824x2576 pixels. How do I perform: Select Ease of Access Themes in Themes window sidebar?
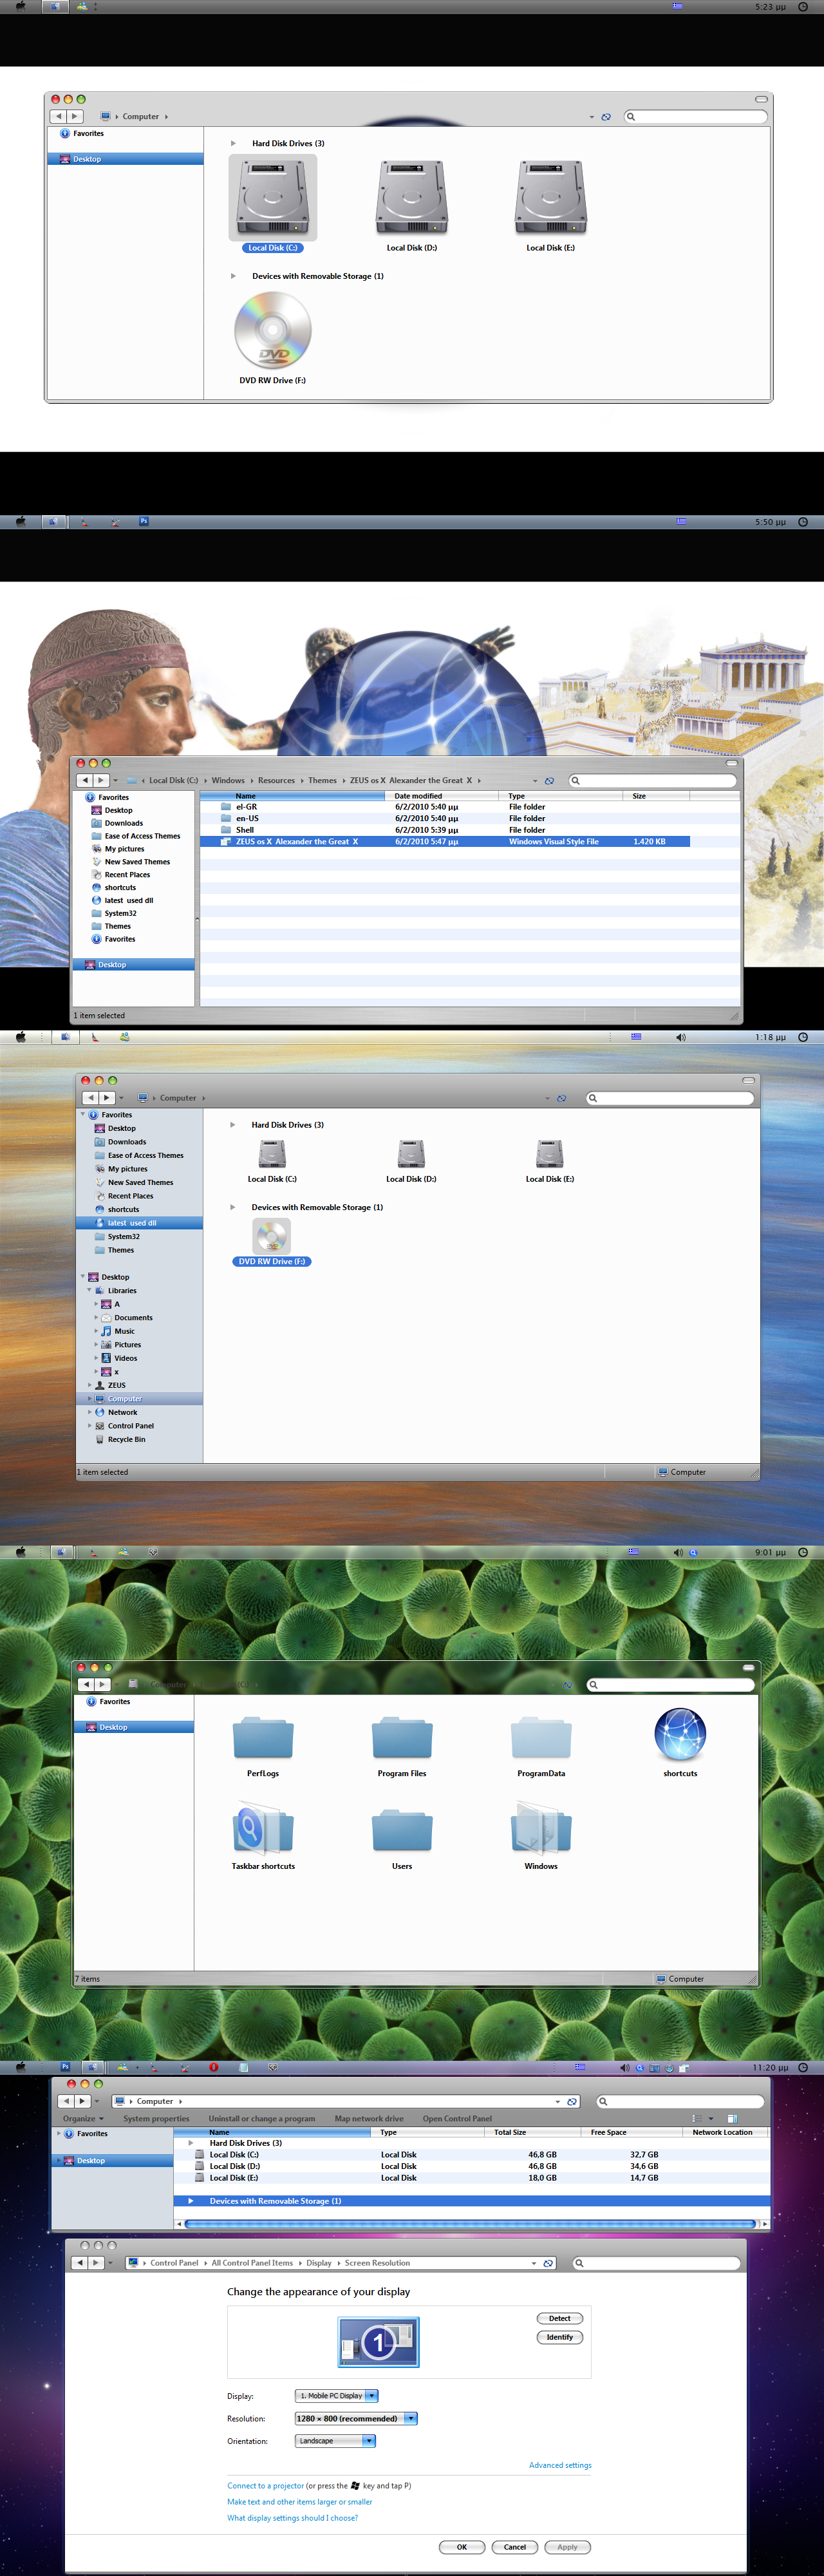click(x=142, y=836)
